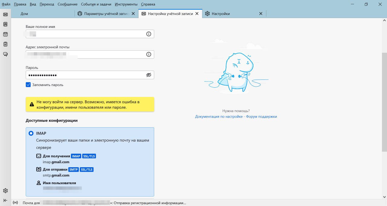The image size is (387, 206).
Task: Open the "Файл" menu
Action: click(6, 4)
